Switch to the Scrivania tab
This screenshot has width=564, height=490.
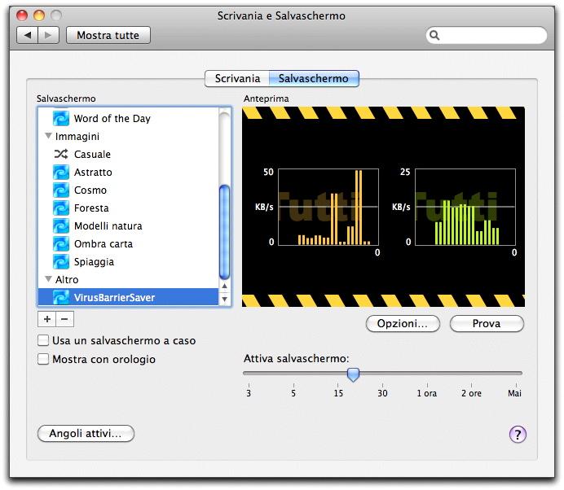pos(237,78)
